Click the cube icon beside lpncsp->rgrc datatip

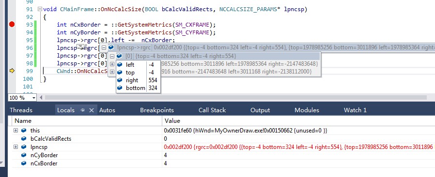coord(111,47)
